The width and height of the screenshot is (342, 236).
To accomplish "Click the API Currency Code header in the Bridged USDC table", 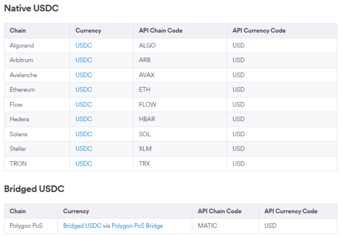I will click(x=291, y=211).
